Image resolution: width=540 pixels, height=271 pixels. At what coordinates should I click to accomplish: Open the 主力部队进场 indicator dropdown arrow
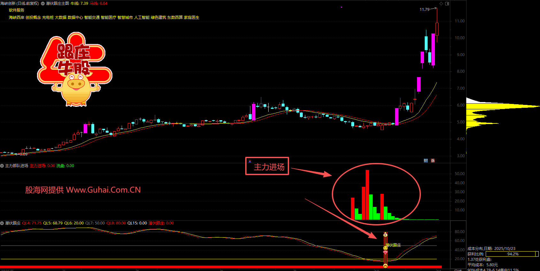coord(2,166)
